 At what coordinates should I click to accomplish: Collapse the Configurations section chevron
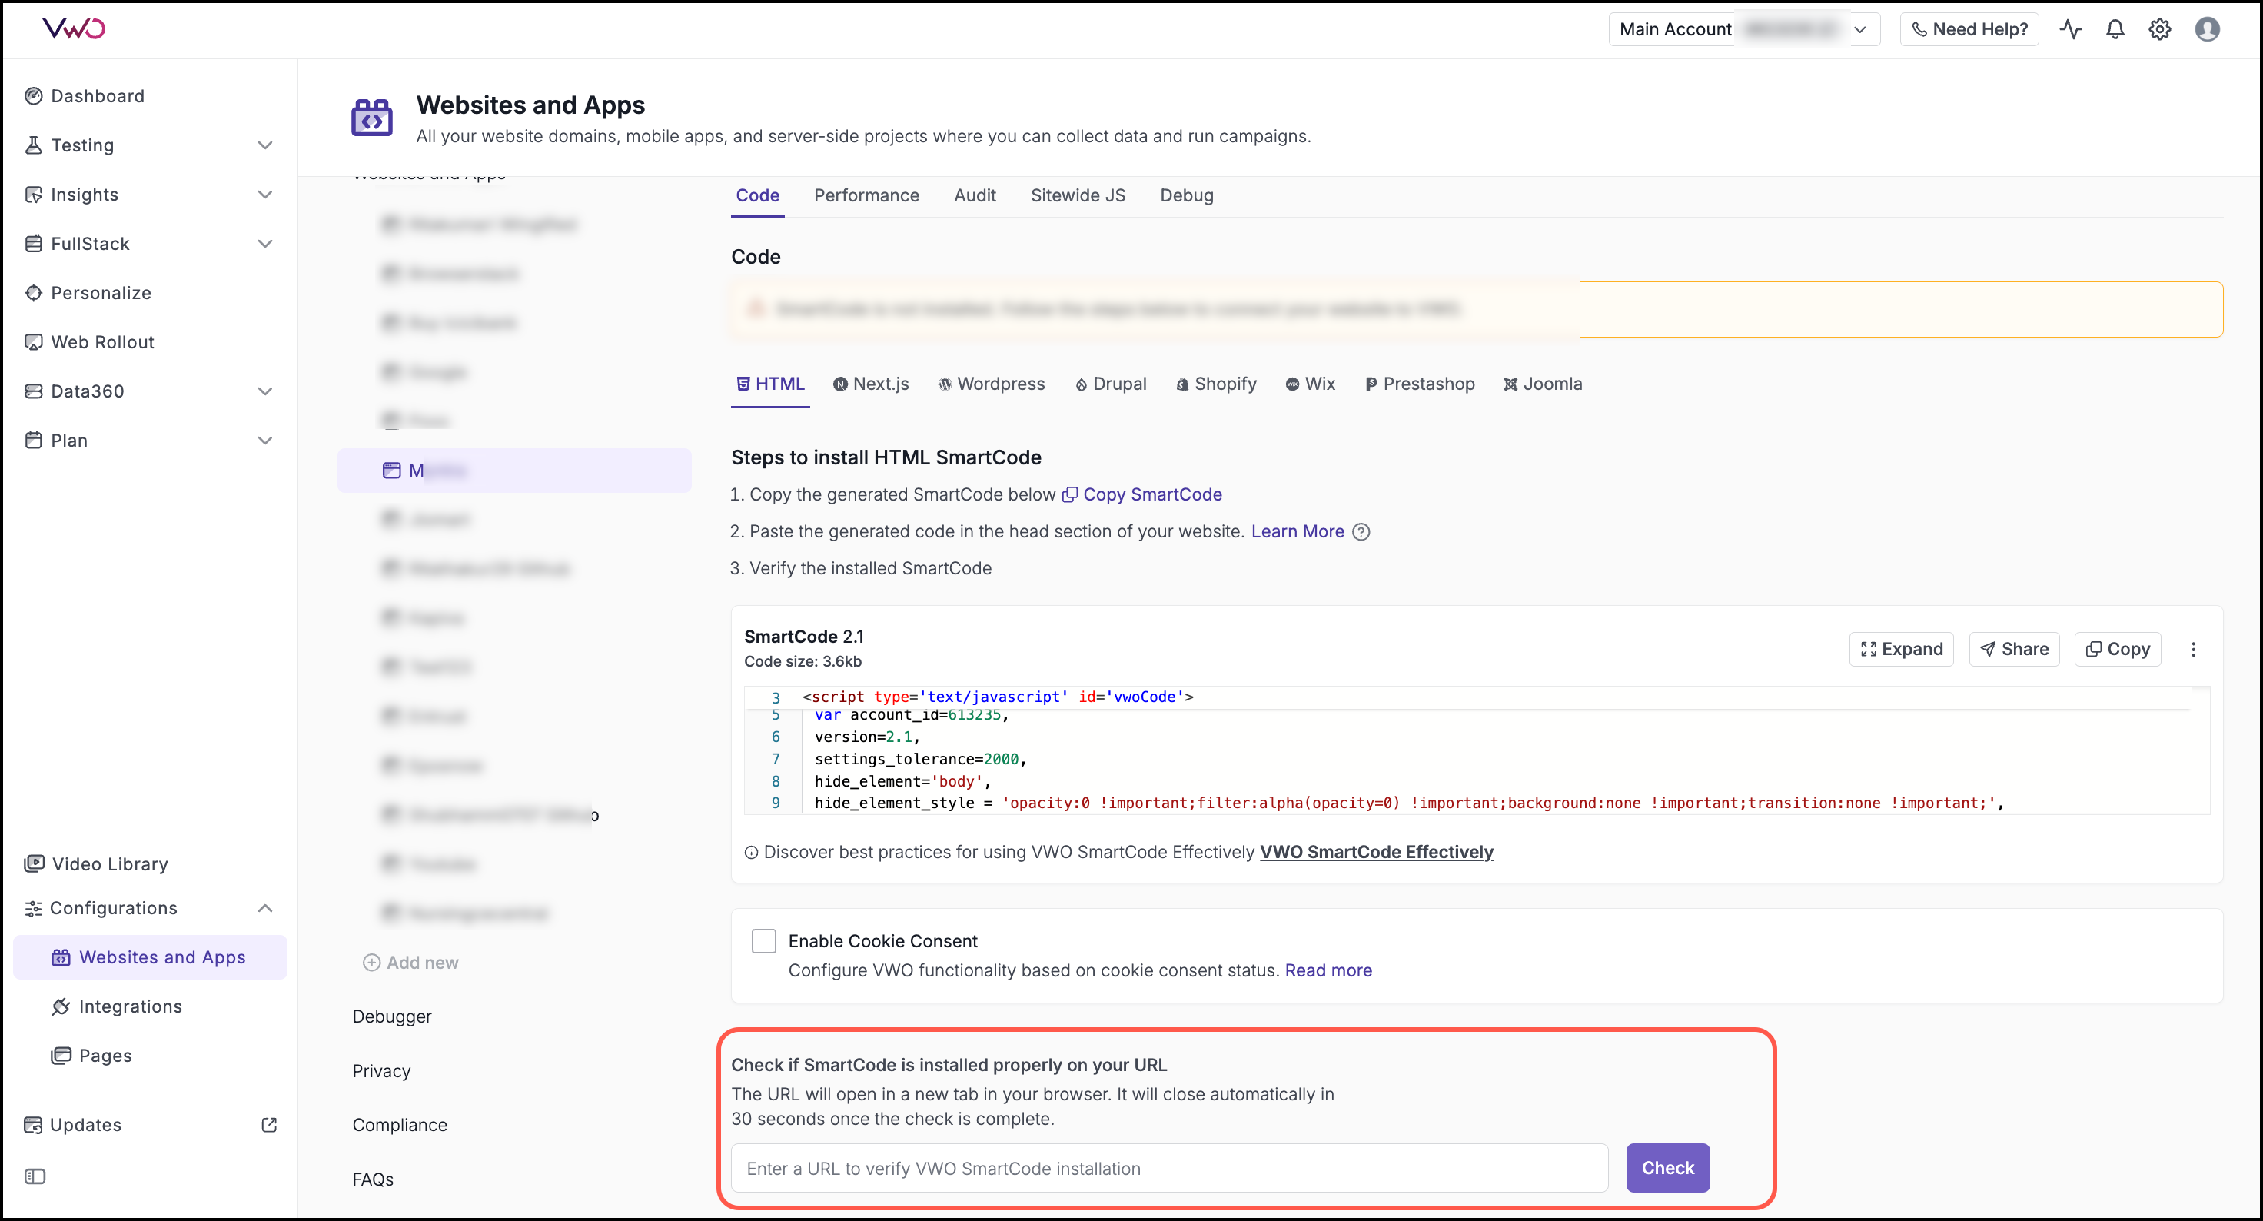tap(264, 907)
